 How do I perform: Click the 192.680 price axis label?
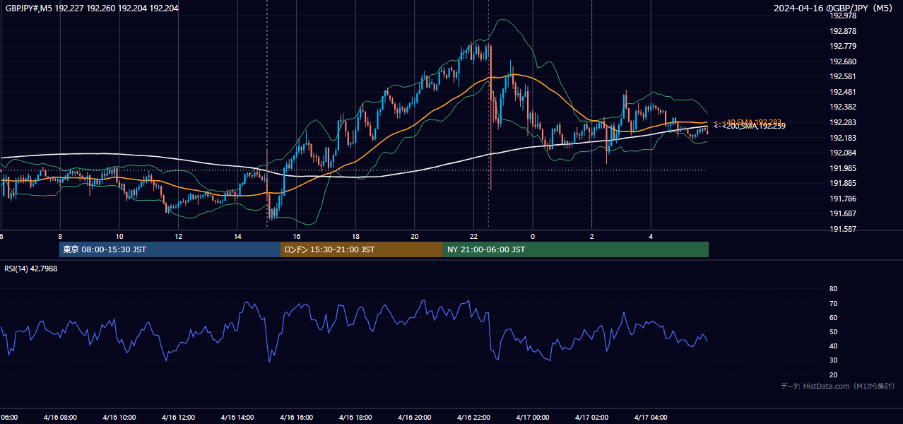coord(843,61)
